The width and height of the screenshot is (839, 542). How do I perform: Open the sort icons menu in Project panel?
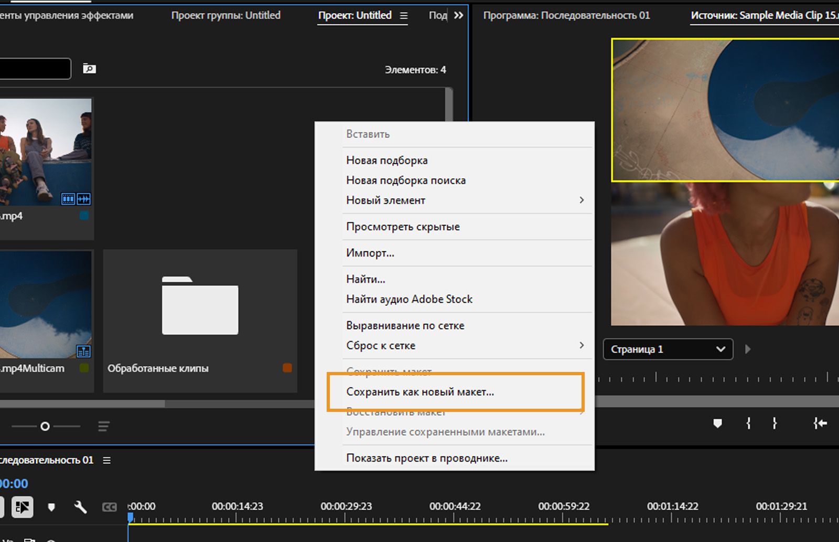click(103, 426)
